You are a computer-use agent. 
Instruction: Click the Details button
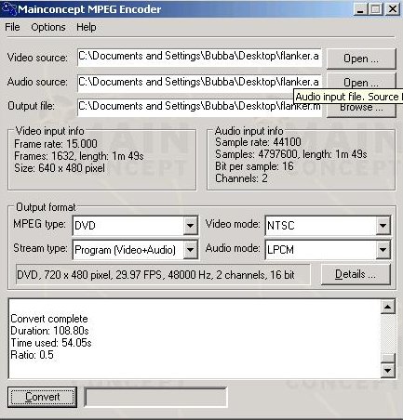[356, 274]
